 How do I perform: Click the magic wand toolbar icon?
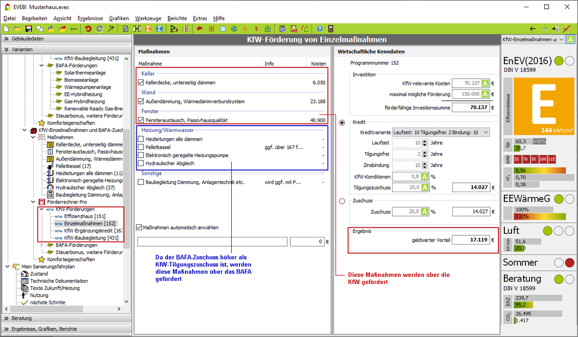click(x=111, y=29)
